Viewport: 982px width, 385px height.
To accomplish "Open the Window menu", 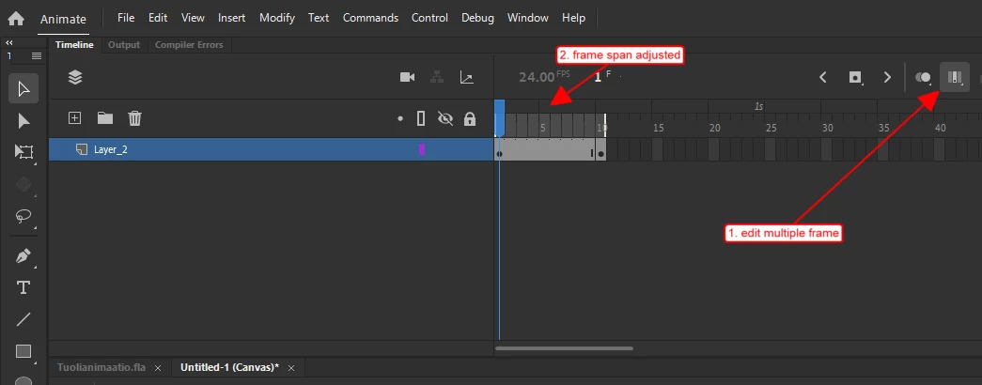I will click(528, 18).
